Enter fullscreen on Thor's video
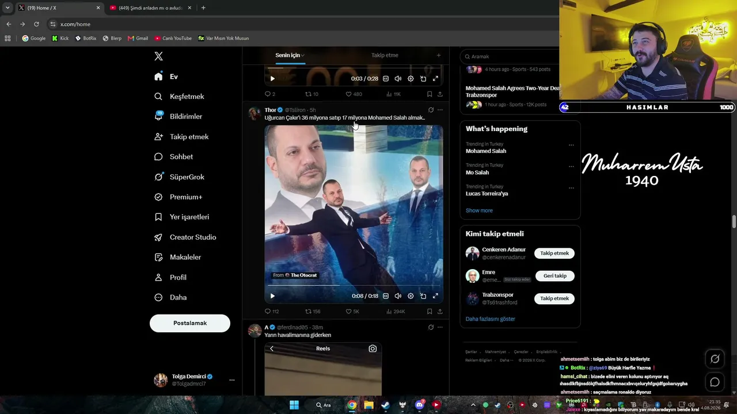 [x=435, y=296]
